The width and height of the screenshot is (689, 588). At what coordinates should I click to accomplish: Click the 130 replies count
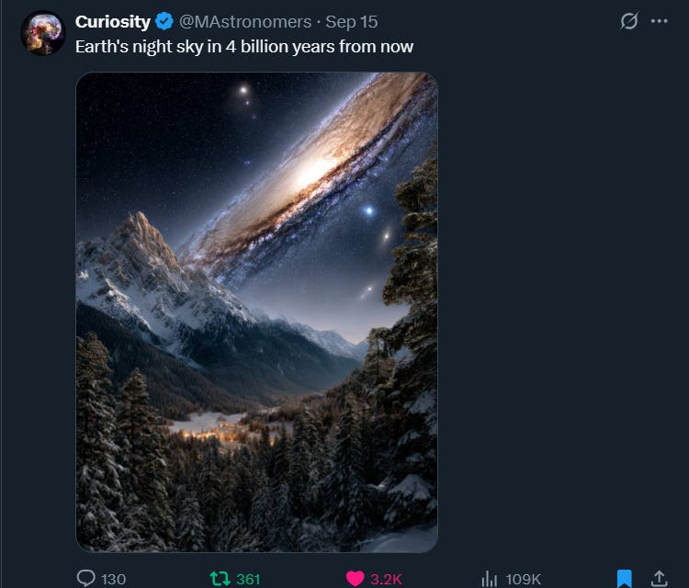click(113, 579)
